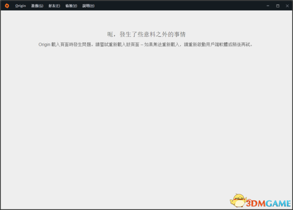Open the 檢視(V) view menu
The image size is (293, 210).
(x=71, y=6)
